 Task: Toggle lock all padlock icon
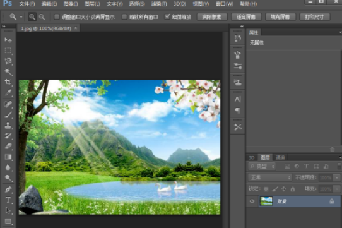[293, 189]
